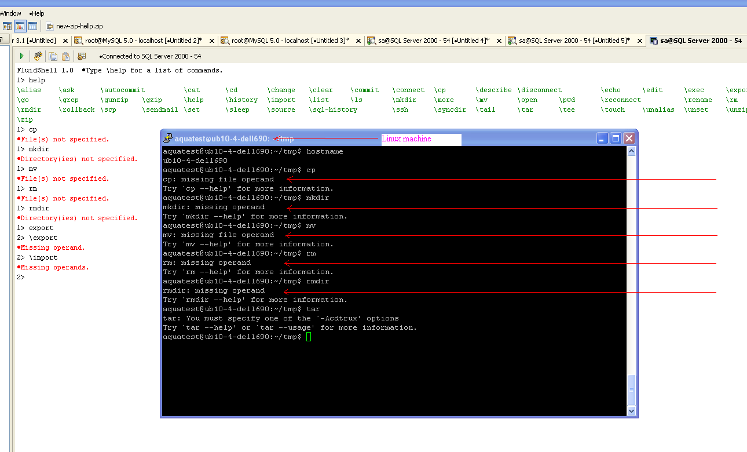
Task: Click the new-zip-hellp.zip file icon
Action: coord(50,26)
